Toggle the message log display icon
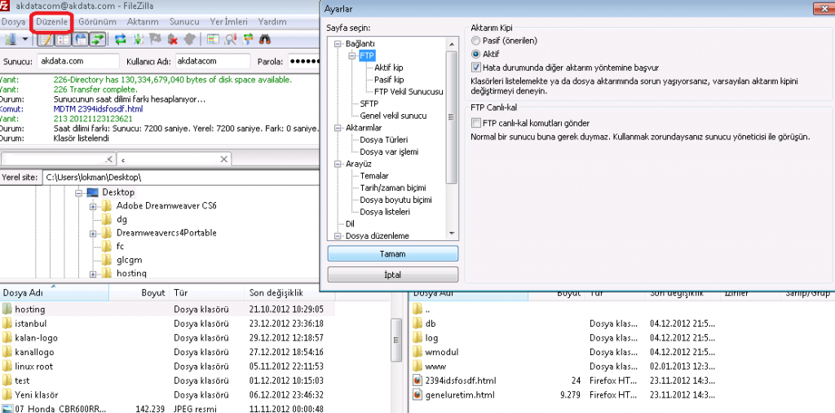This screenshot has height=413, width=835. pos(46,39)
